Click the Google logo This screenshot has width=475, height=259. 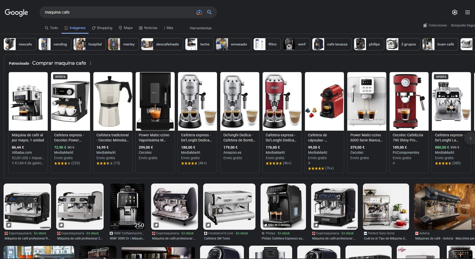pyautogui.click(x=16, y=12)
